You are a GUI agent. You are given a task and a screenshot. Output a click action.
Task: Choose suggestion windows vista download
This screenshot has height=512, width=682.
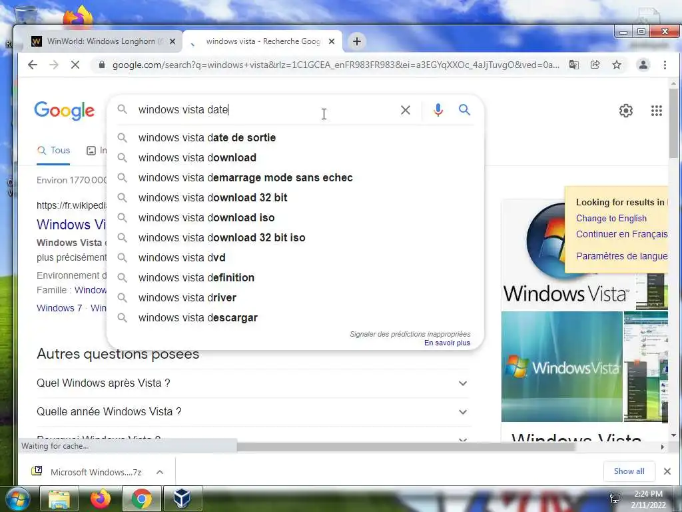295,157
